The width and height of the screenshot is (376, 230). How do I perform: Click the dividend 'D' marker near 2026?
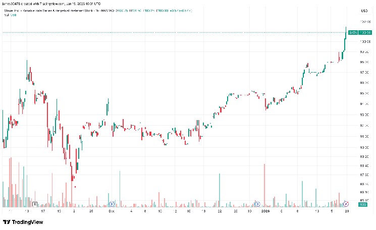[x=257, y=204]
